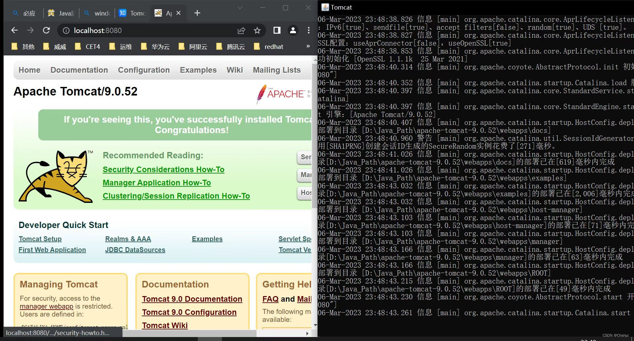Open the 腾讯云 bookmark folder

pos(230,47)
